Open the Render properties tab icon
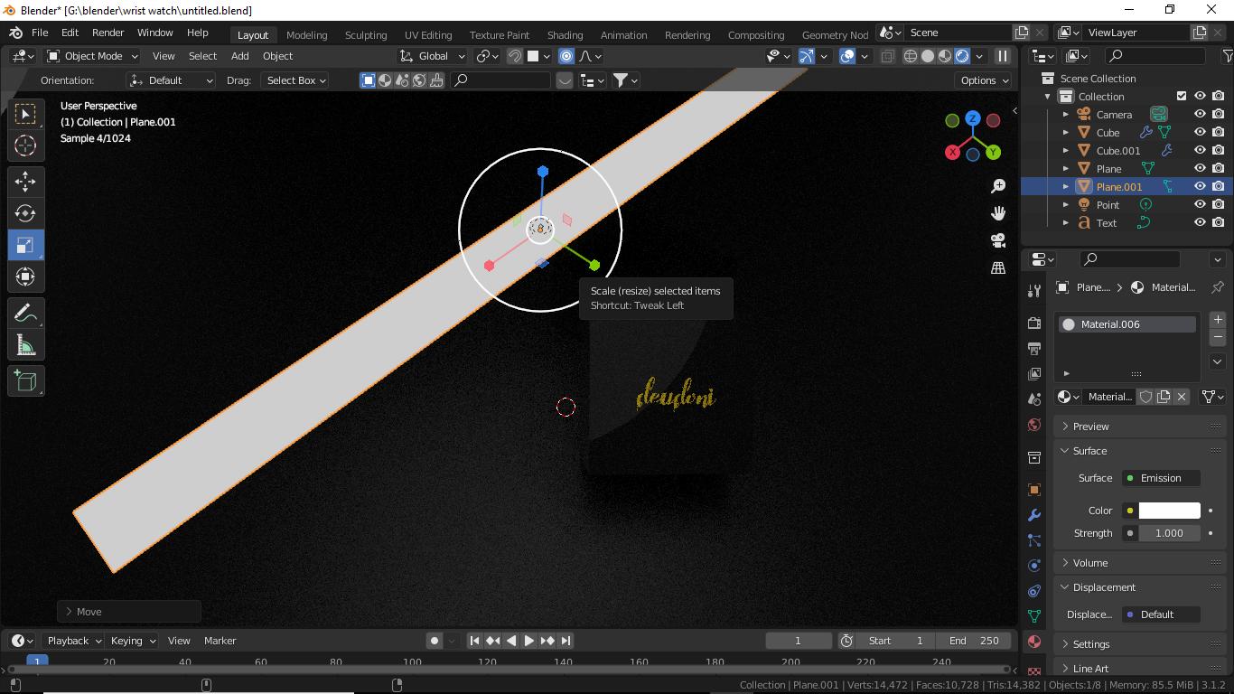This screenshot has width=1234, height=694. pyautogui.click(x=1034, y=323)
